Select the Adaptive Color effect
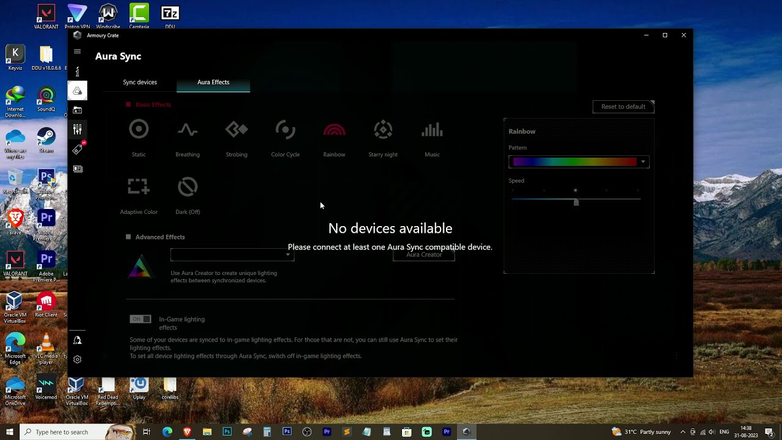The width and height of the screenshot is (782, 440). point(139,196)
